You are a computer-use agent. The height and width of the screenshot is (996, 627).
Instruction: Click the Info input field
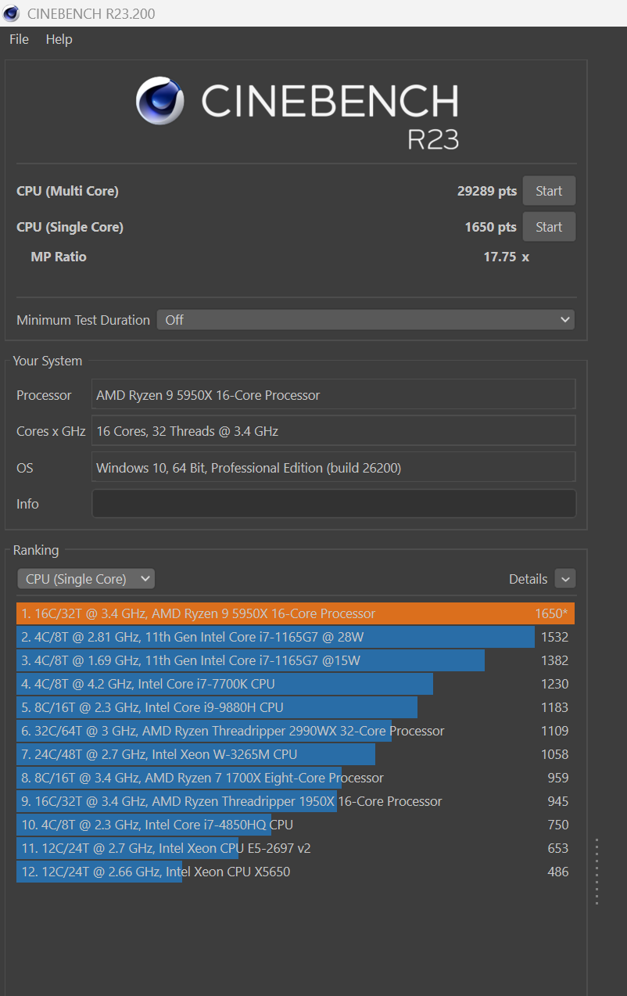[334, 504]
